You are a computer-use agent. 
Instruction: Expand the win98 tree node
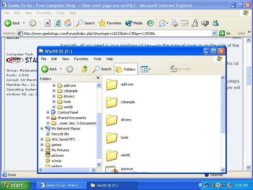pos(54,107)
